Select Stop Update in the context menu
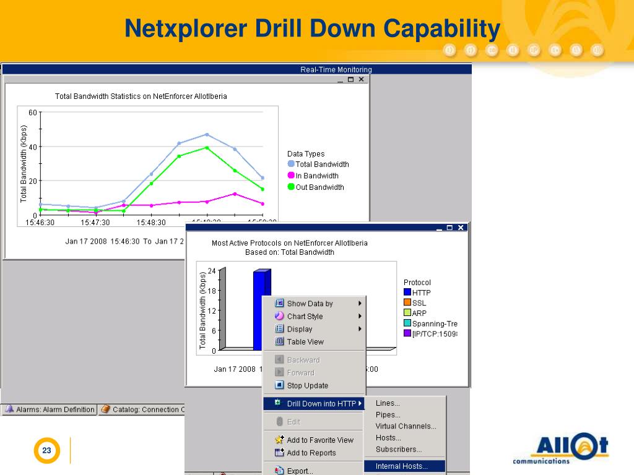This screenshot has height=475, width=634. tap(314, 385)
